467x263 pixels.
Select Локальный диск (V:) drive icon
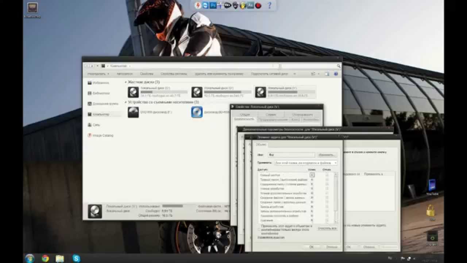click(260, 92)
